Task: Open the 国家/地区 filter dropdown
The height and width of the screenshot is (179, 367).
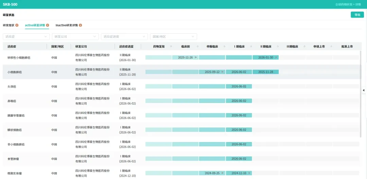Action: point(174,36)
